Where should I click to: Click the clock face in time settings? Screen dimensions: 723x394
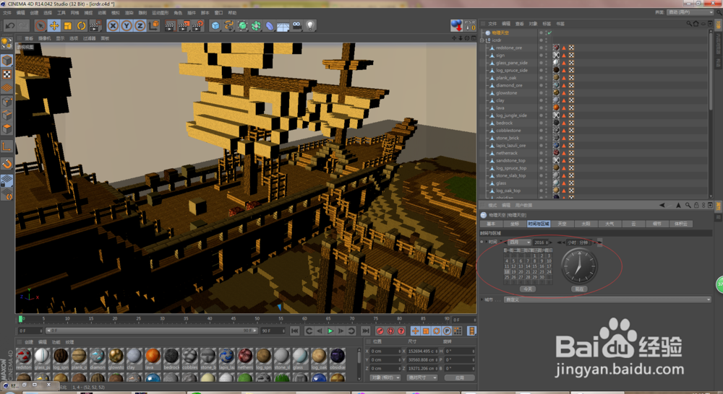click(x=579, y=266)
